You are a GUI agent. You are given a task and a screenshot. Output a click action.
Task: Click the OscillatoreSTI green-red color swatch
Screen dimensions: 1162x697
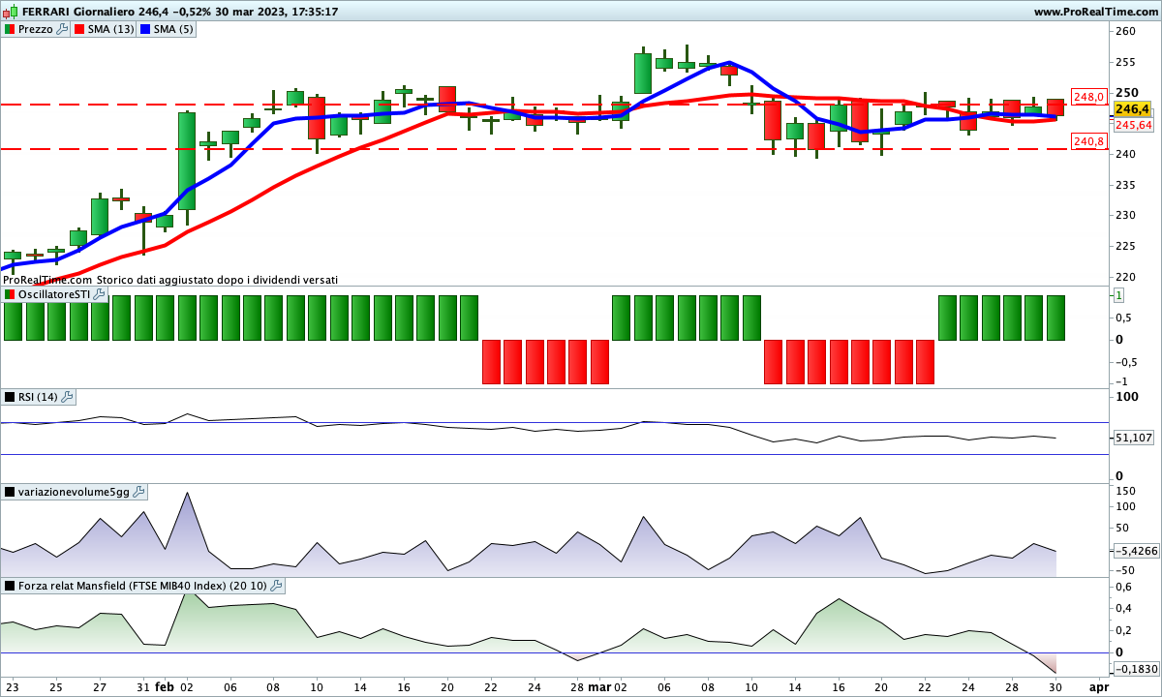[x=10, y=293]
